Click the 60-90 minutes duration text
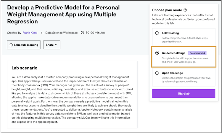The height and width of the screenshot is (134, 222). (x=95, y=33)
